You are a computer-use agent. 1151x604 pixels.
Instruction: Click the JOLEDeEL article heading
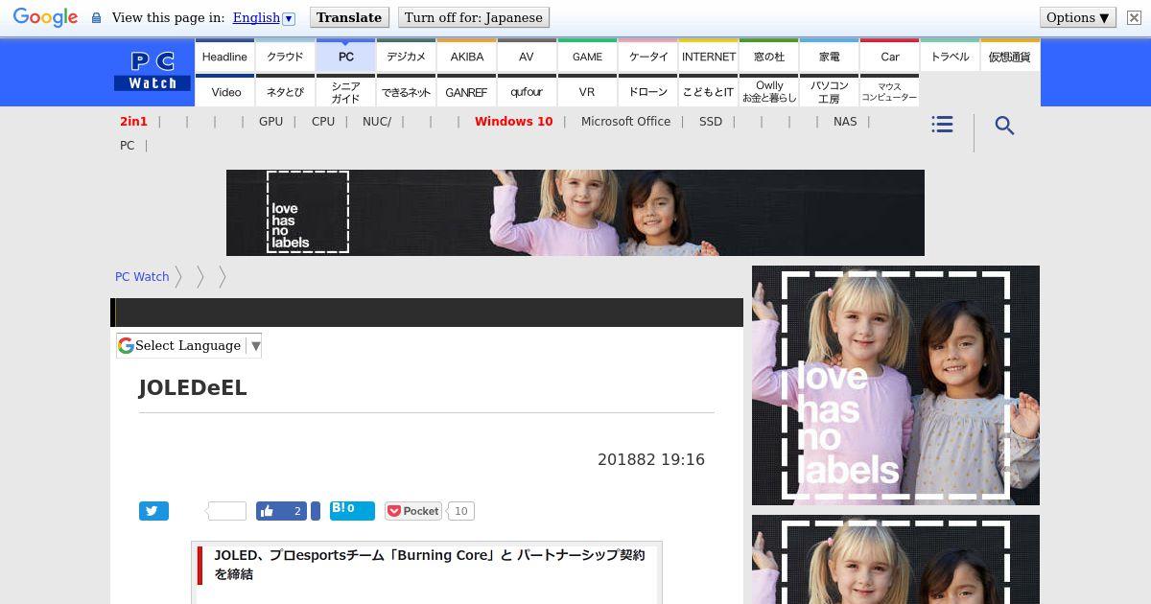coord(193,387)
